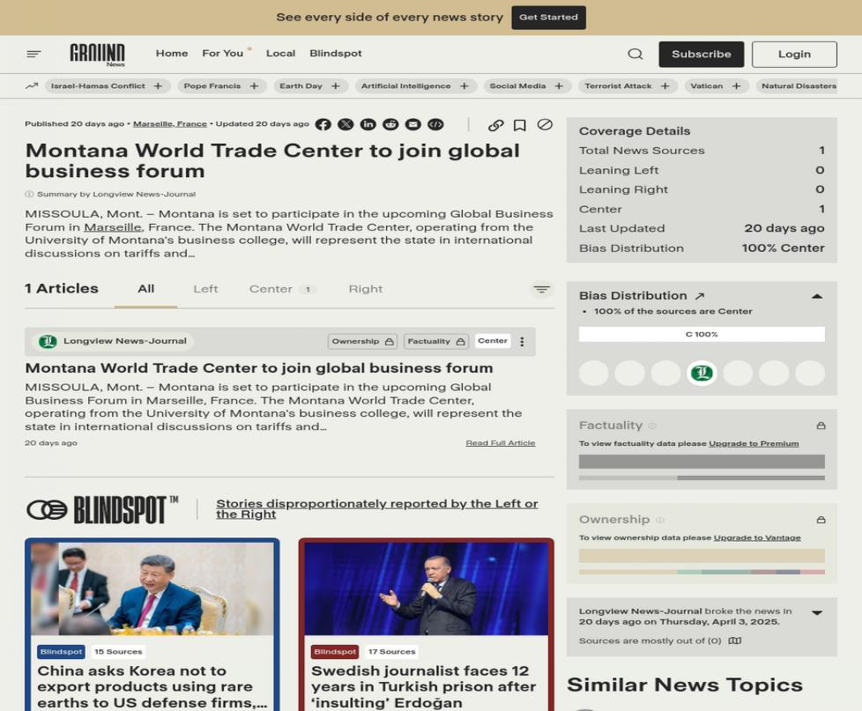862x711 pixels.
Task: Click Upgrade to Vantage link
Action: [x=757, y=538]
